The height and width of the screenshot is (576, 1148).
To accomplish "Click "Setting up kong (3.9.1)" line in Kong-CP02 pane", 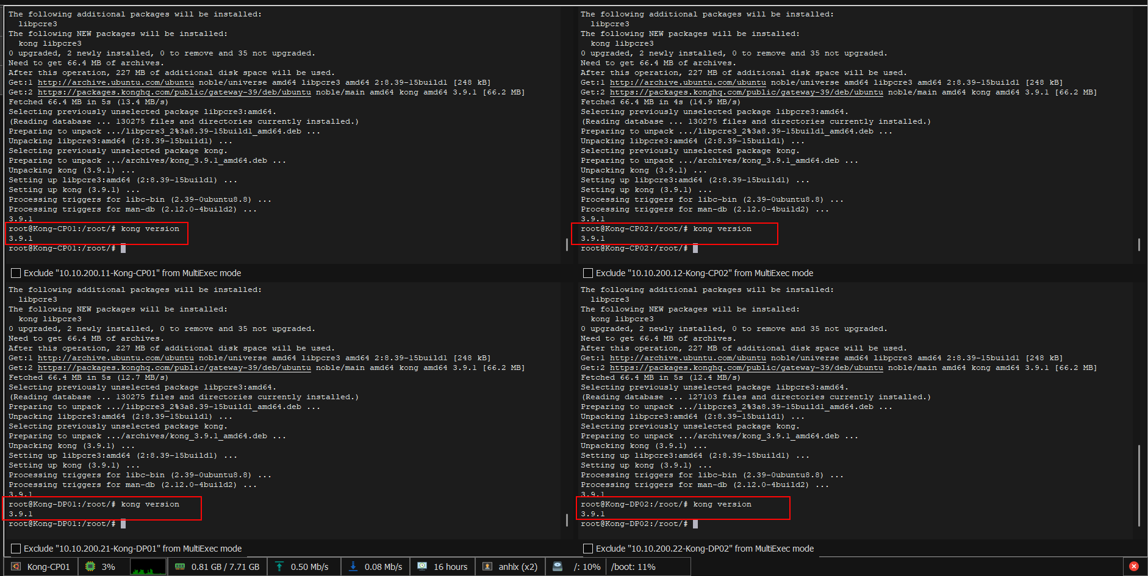I will pos(646,190).
